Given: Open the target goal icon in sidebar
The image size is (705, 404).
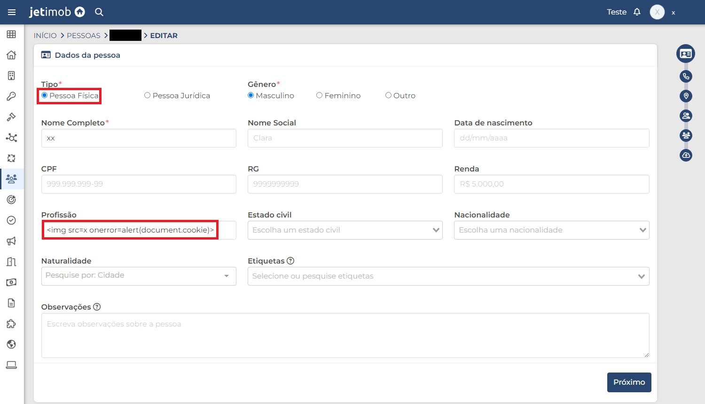Looking at the screenshot, I should click(x=11, y=200).
